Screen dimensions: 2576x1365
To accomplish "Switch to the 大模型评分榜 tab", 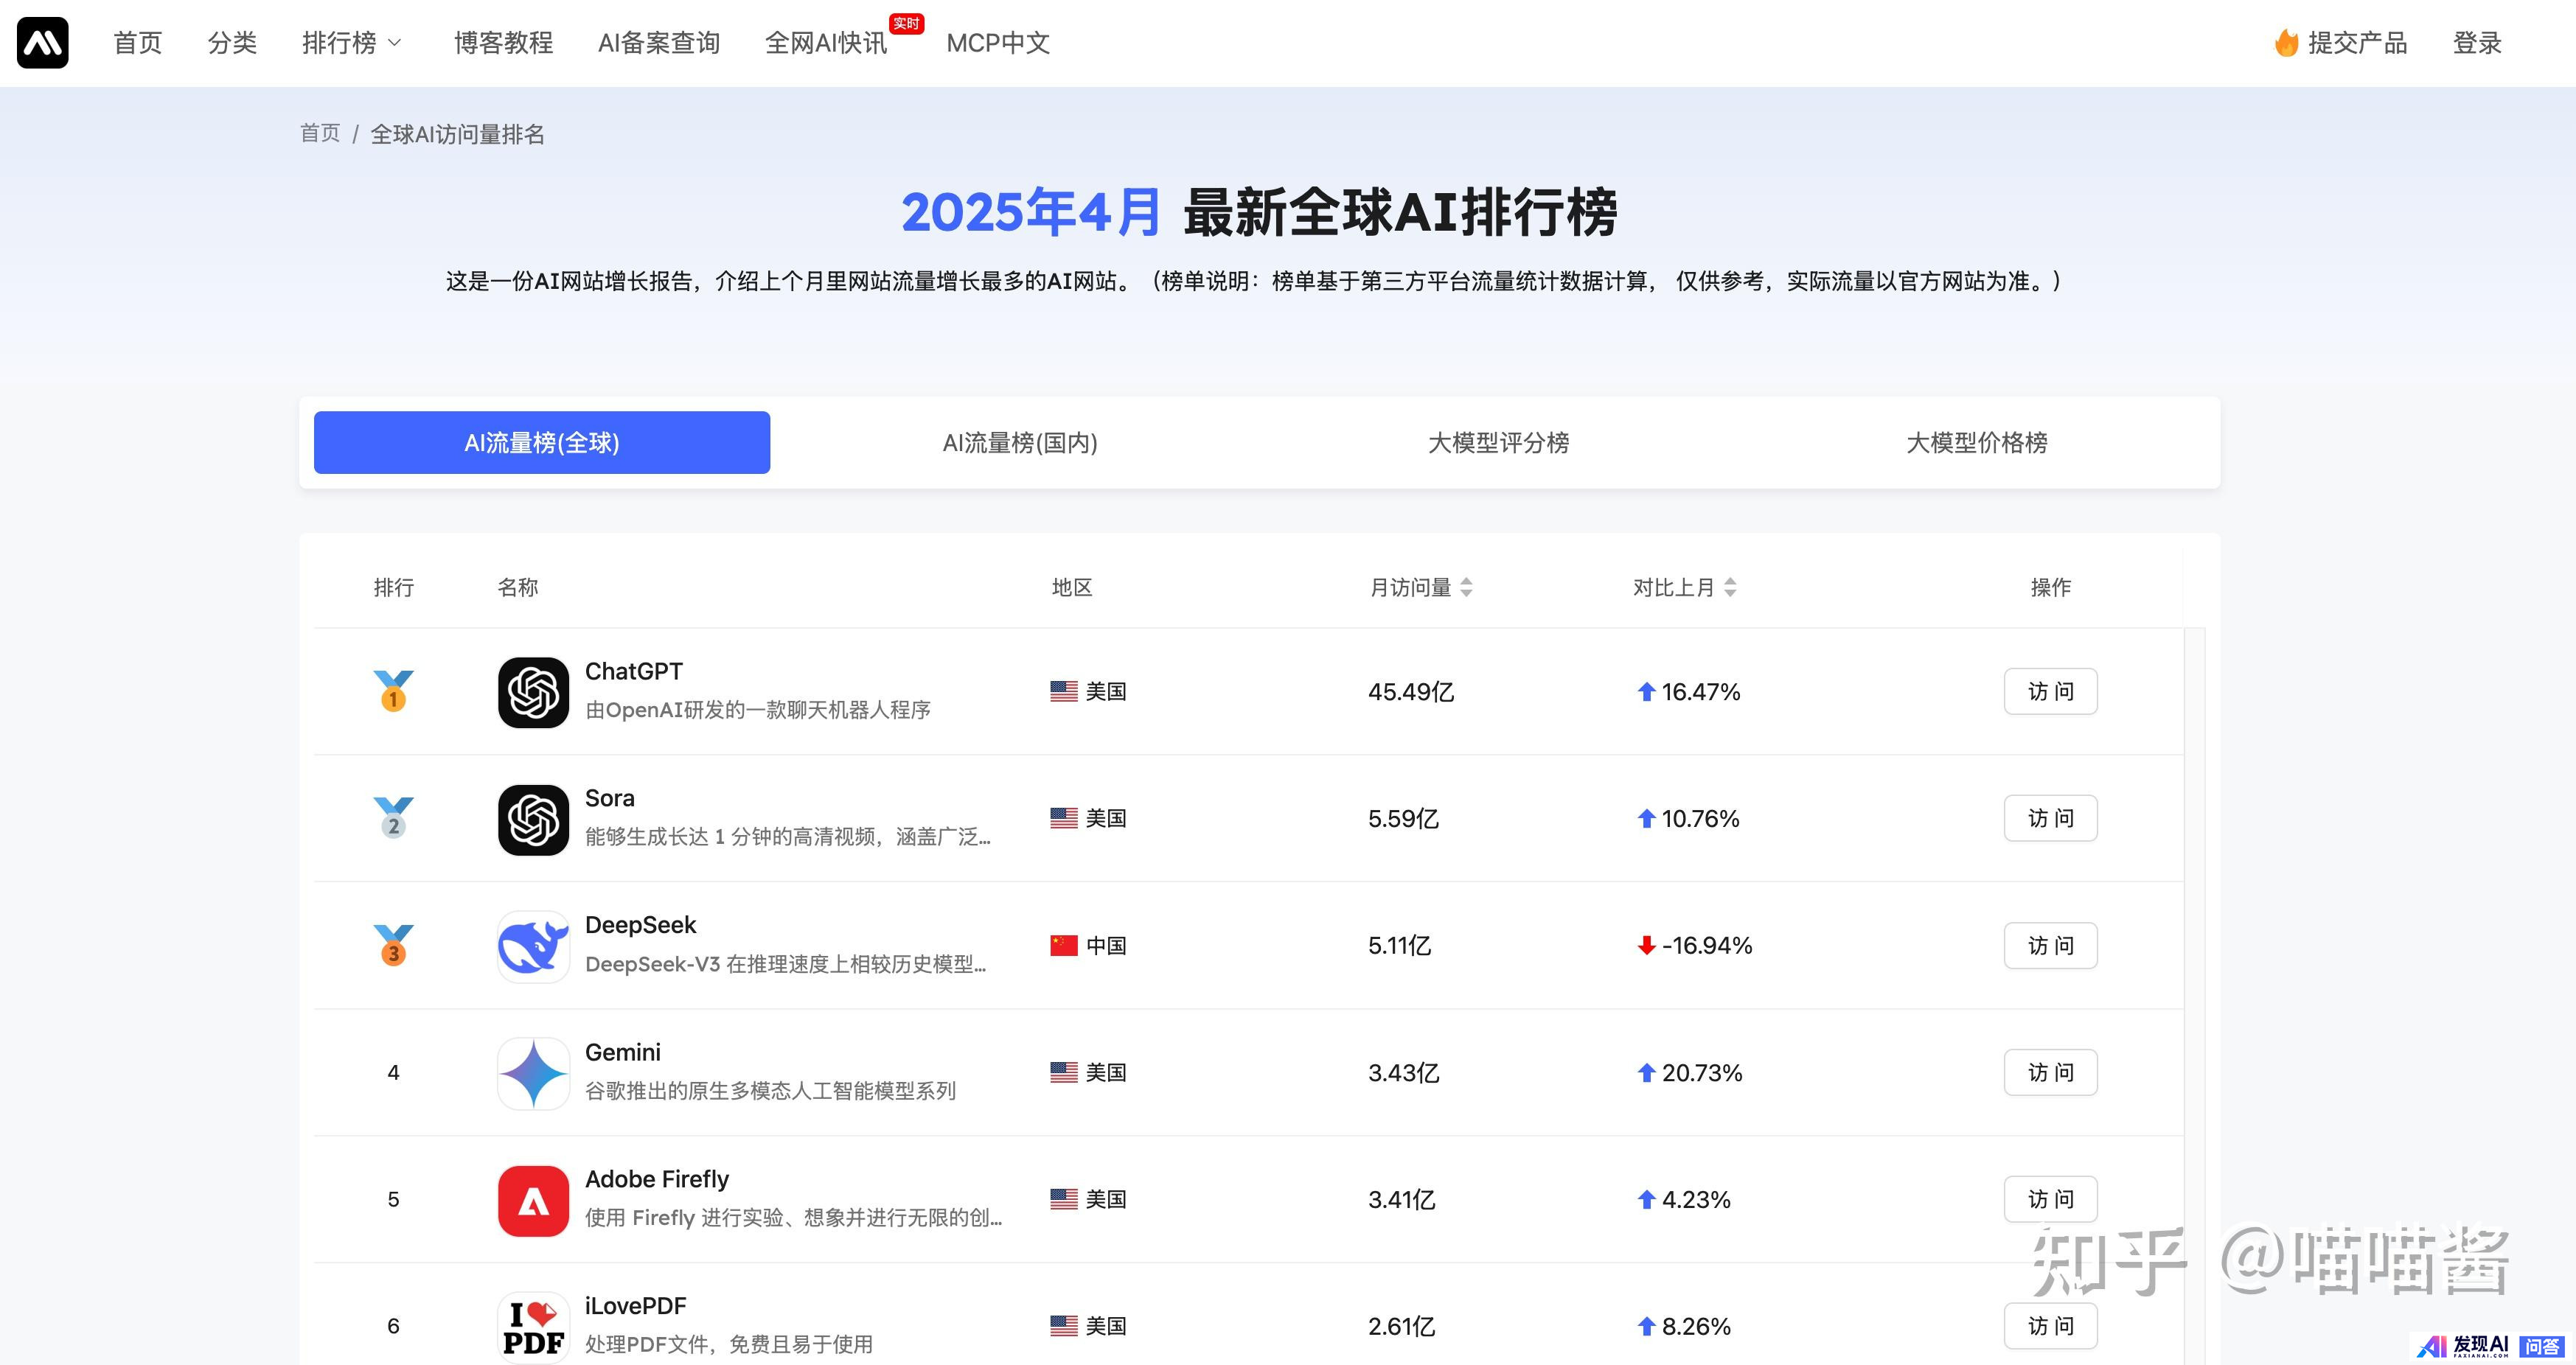I will coord(1498,442).
